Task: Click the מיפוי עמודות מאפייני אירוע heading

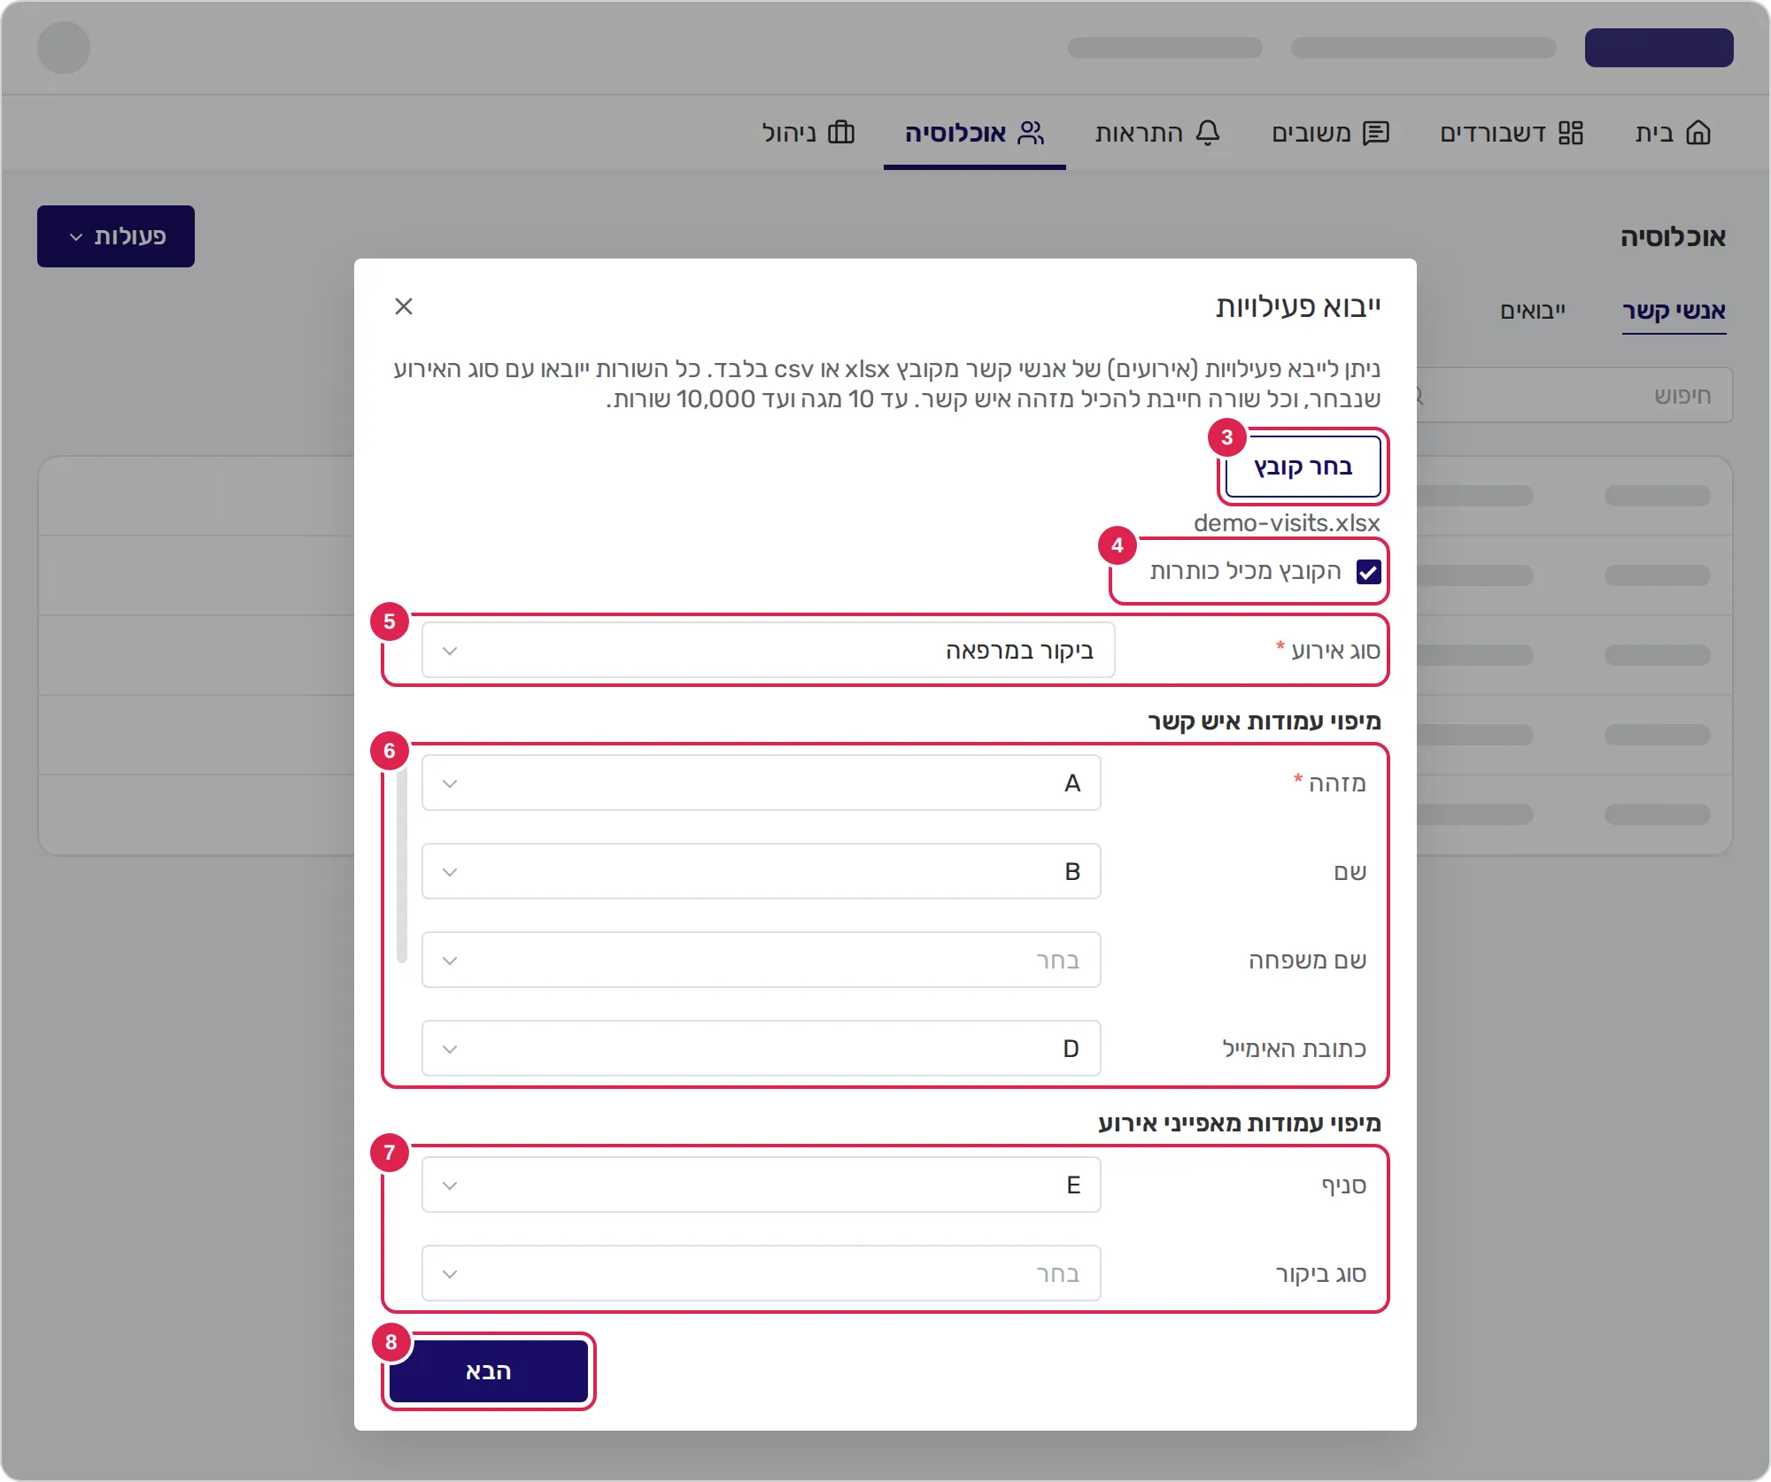Action: pyautogui.click(x=1240, y=1123)
